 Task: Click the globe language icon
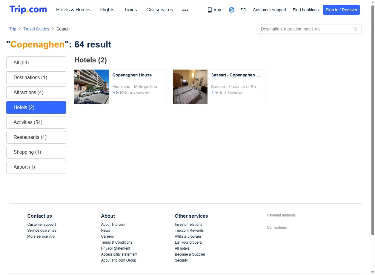pyautogui.click(x=232, y=10)
